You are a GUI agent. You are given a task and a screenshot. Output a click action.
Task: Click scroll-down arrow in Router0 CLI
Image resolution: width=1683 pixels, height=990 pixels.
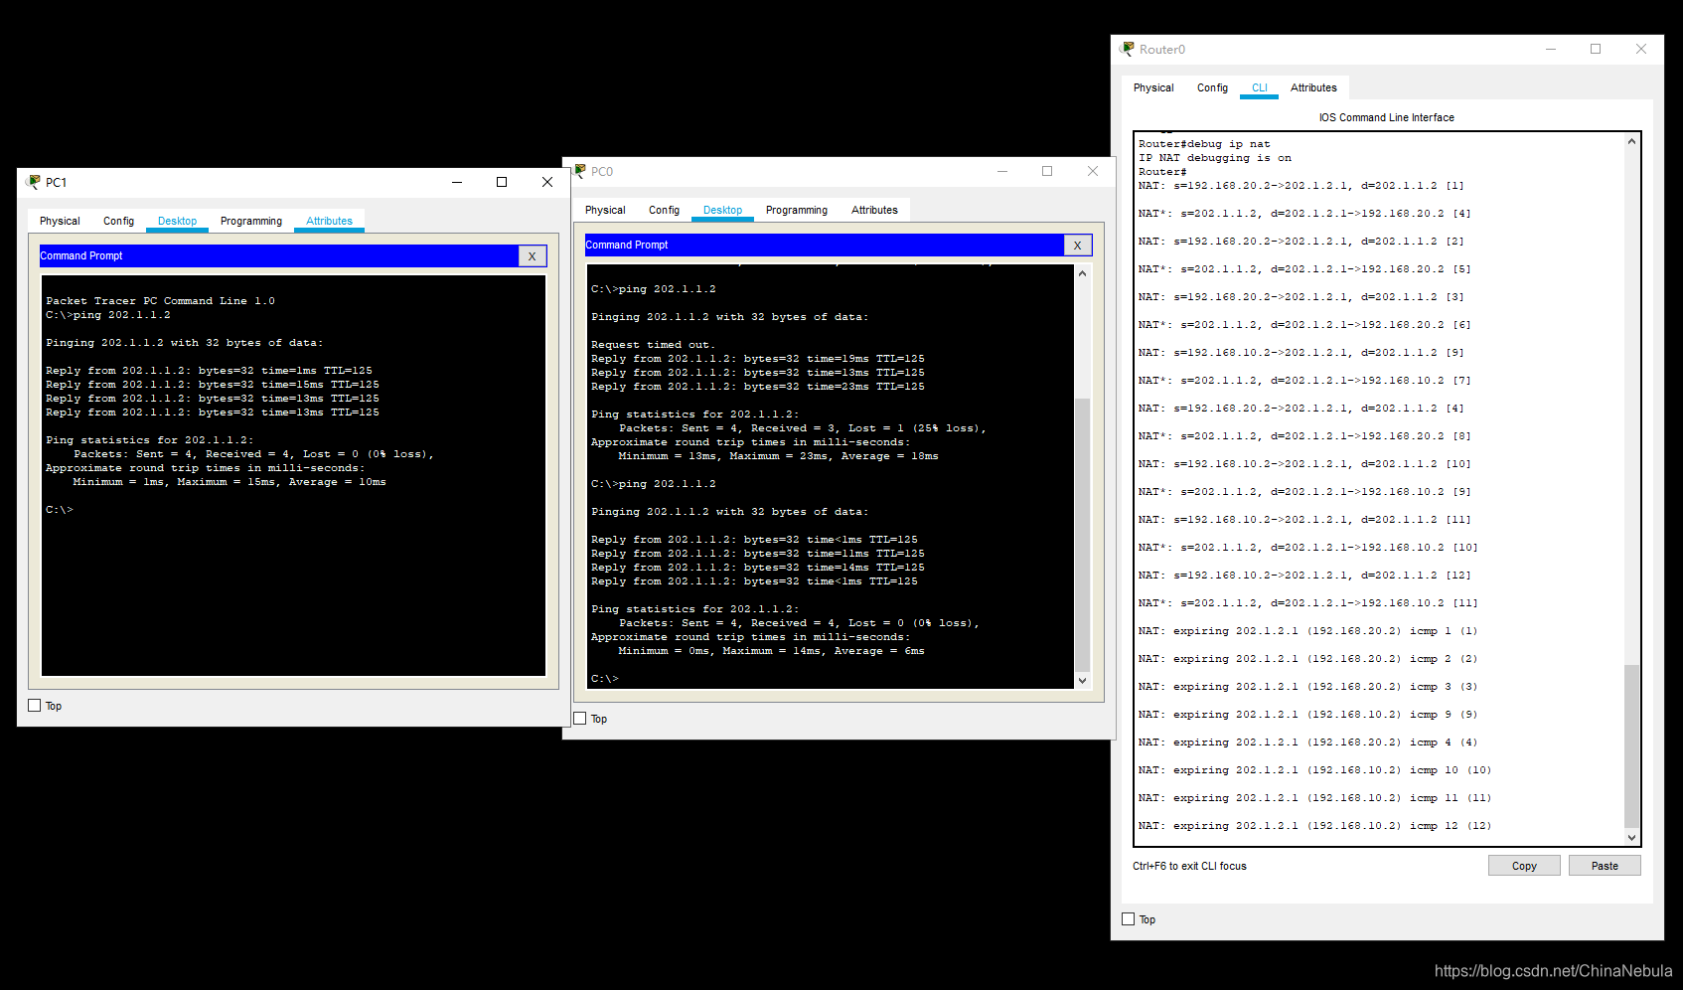[1631, 838]
